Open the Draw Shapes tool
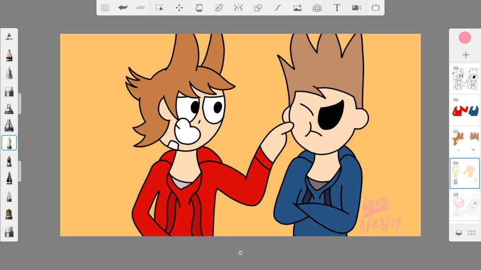 pyautogui.click(x=258, y=8)
